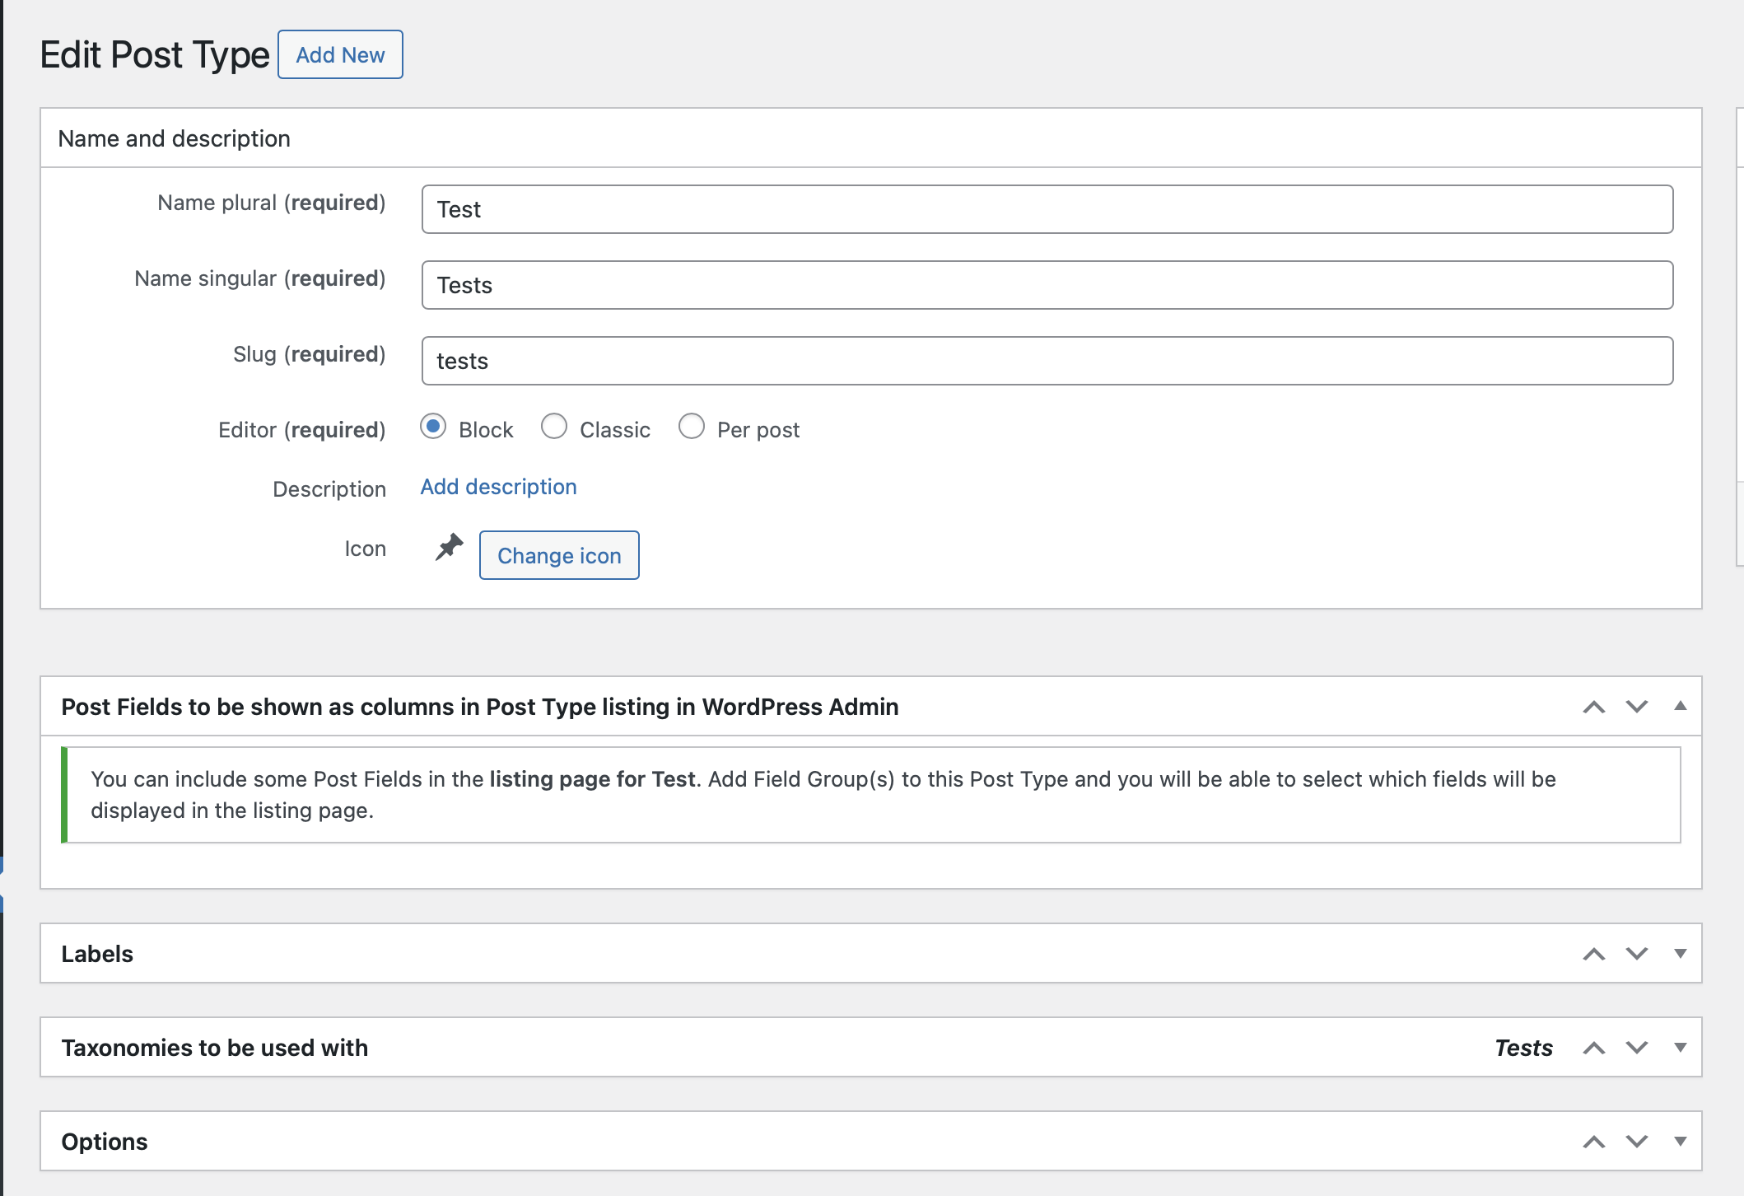Move Post Fields panel down arrow

click(x=1637, y=707)
